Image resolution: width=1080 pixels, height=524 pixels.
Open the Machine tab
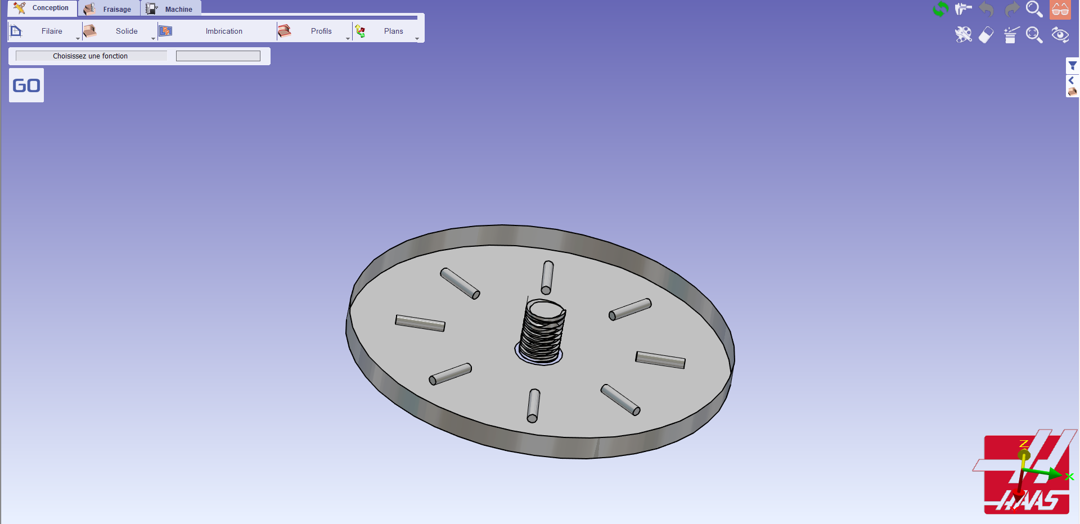[x=170, y=9]
